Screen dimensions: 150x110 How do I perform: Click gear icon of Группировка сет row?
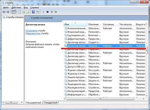pyautogui.click(x=66, y=35)
